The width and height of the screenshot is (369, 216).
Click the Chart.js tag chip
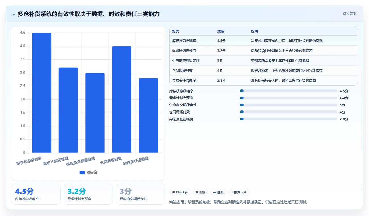click(x=180, y=192)
